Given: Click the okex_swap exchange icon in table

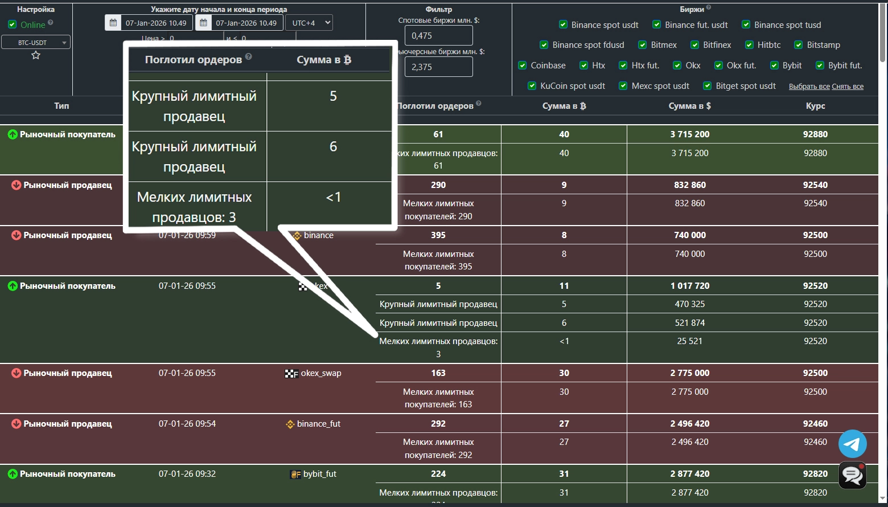Looking at the screenshot, I should (291, 374).
